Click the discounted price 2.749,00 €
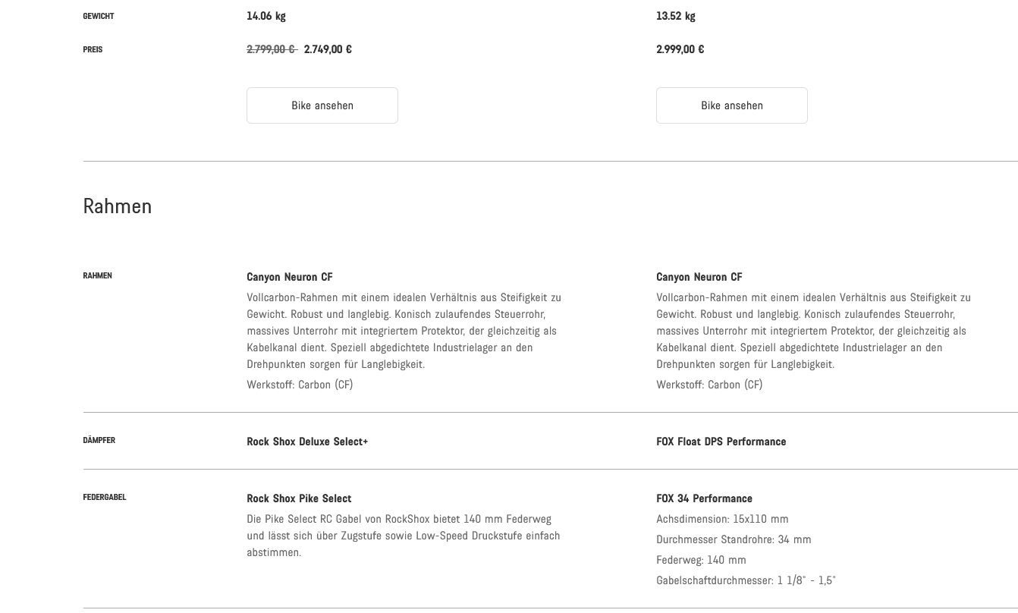Image resolution: width=1018 pixels, height=613 pixels. tap(328, 49)
